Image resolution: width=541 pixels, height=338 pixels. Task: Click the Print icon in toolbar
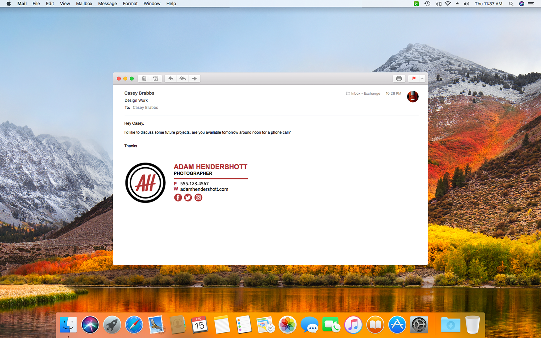point(399,79)
